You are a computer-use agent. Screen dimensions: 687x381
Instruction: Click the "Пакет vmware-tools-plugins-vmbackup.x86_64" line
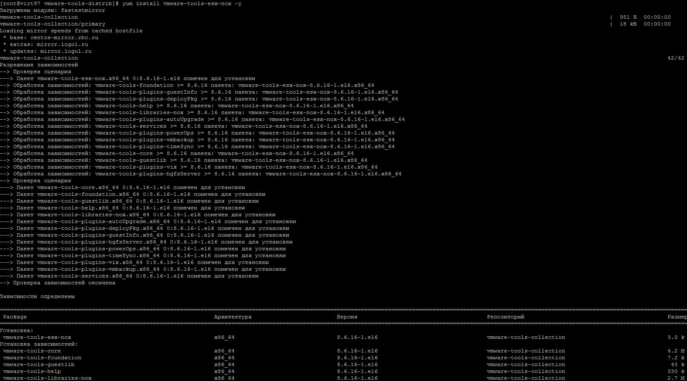143,269
